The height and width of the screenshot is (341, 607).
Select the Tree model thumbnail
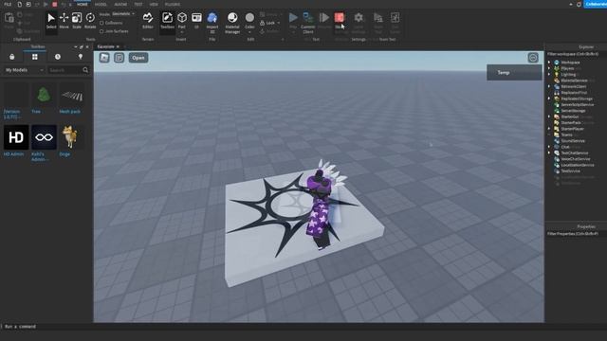pos(44,95)
